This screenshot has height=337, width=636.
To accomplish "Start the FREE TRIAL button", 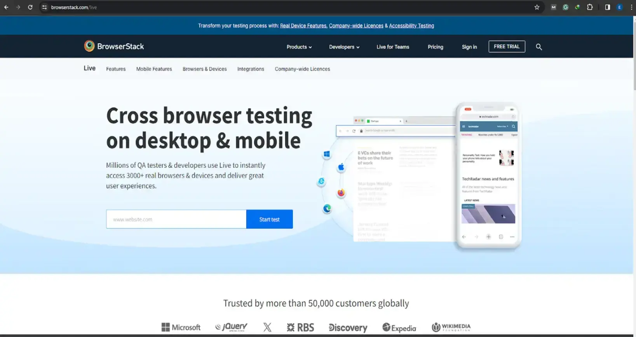I will [x=507, y=47].
